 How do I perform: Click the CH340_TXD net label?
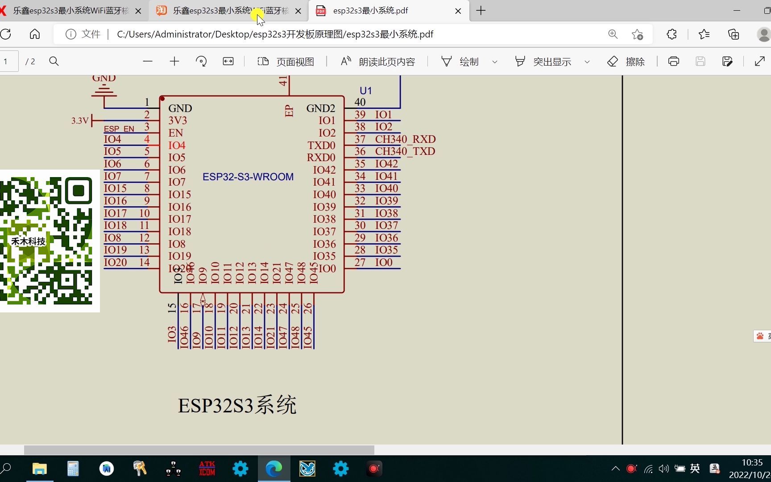(x=405, y=151)
